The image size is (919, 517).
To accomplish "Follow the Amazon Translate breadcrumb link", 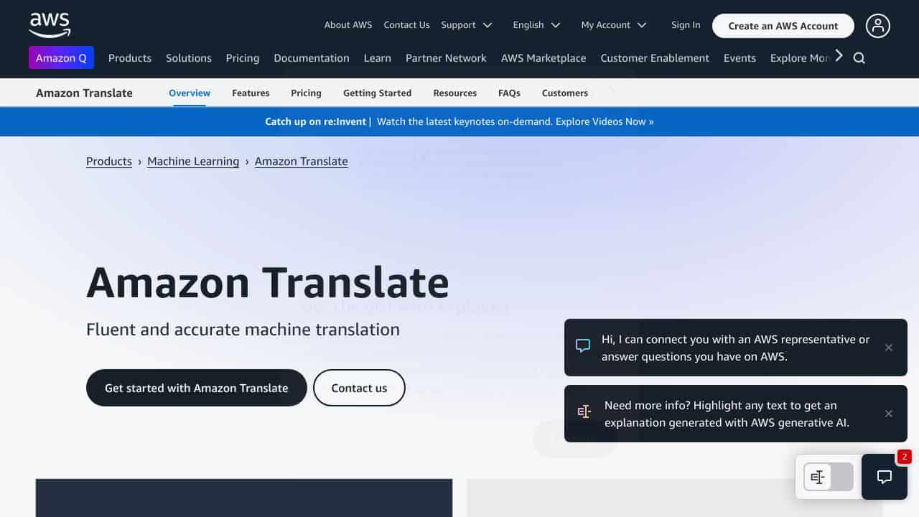I will pos(302,162).
